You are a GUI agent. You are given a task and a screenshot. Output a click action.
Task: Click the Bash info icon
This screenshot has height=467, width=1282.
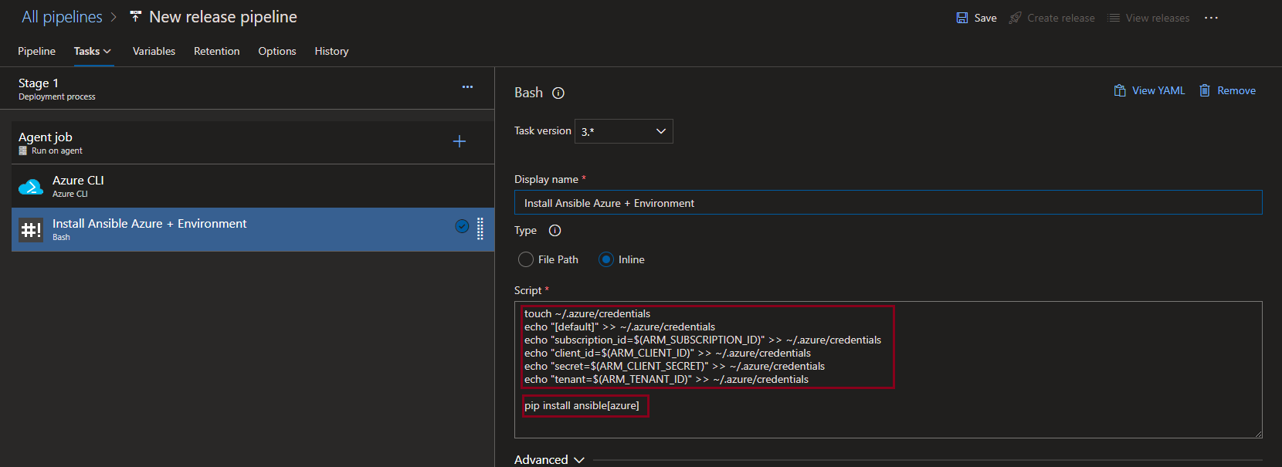coord(558,93)
